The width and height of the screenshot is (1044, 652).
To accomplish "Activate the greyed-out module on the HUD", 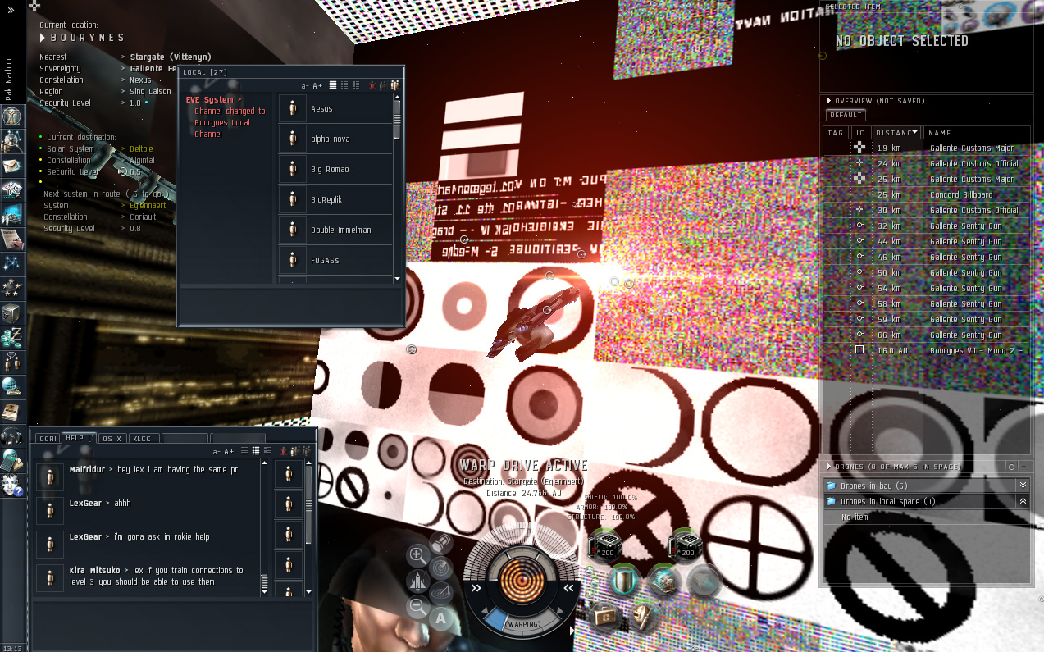I will [704, 581].
